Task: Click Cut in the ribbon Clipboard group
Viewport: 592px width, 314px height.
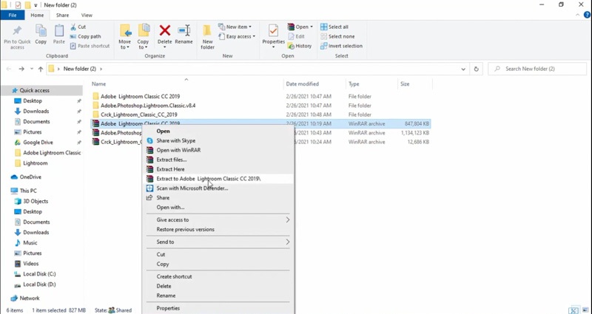Action: [x=78, y=27]
